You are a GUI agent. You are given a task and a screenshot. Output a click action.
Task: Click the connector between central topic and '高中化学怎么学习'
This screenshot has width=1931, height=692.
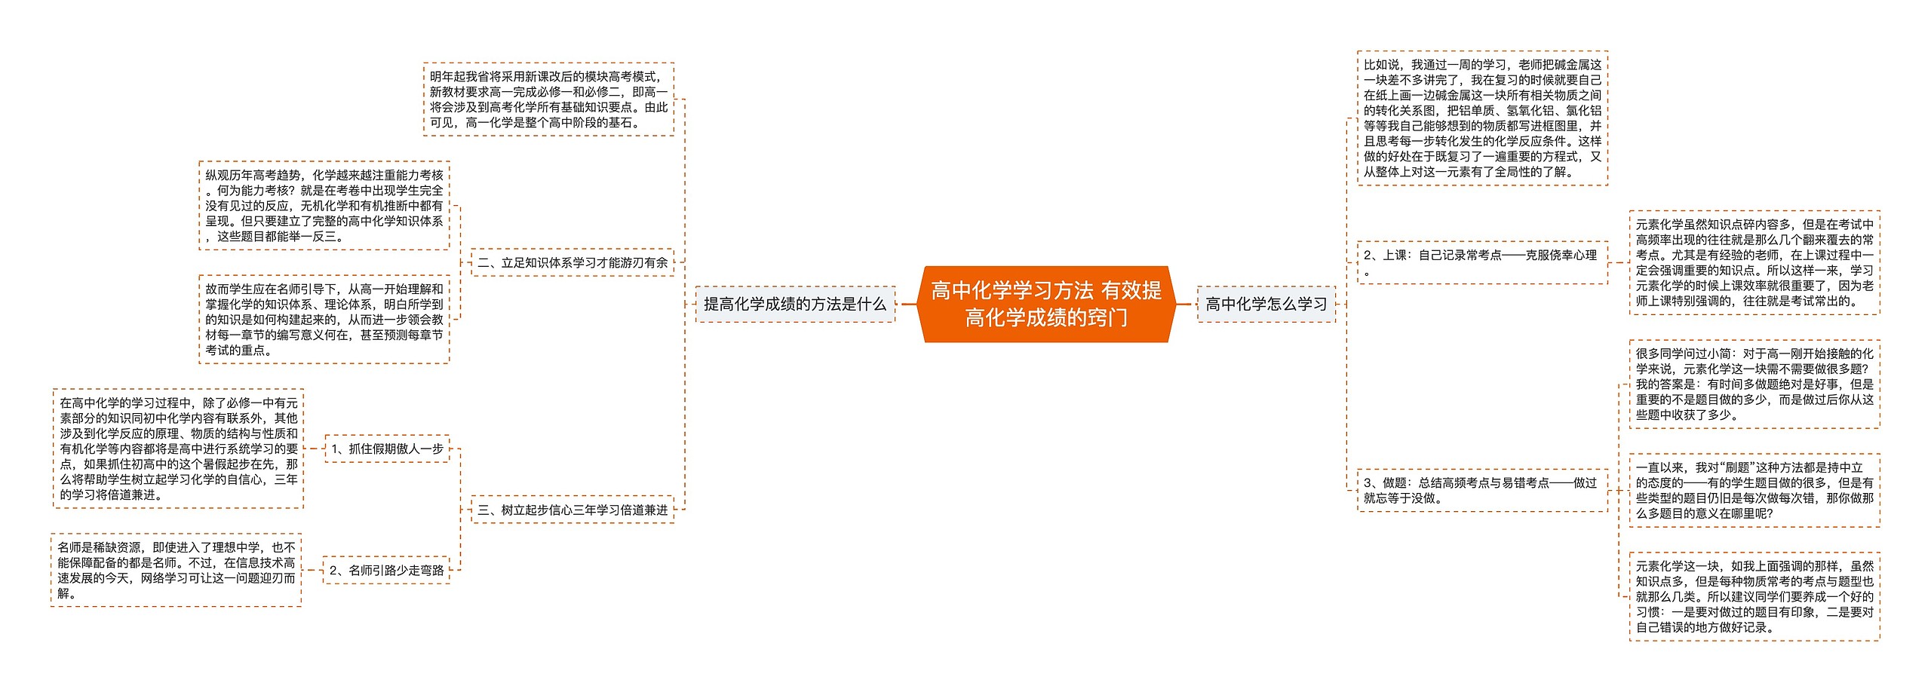pyautogui.click(x=1183, y=305)
